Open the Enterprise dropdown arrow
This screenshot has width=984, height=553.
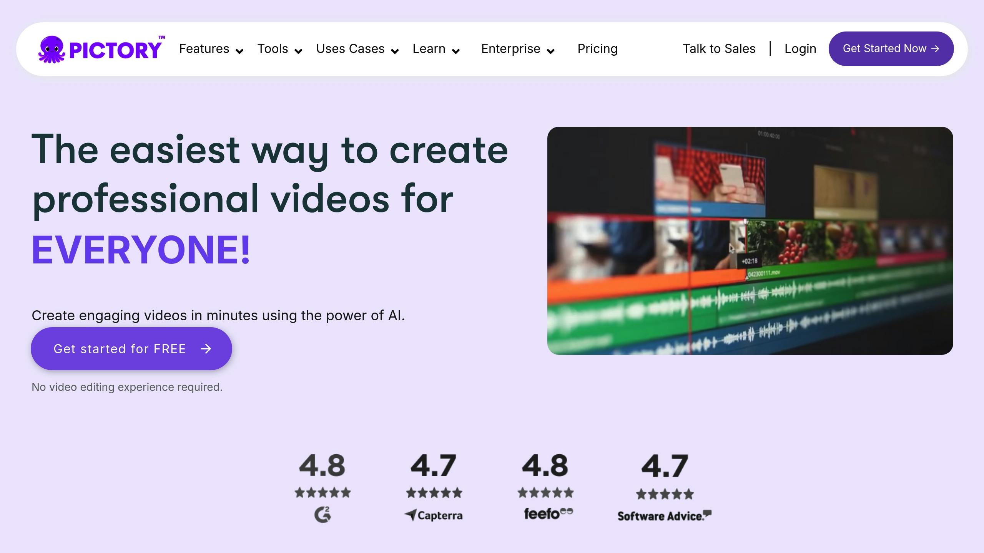pyautogui.click(x=550, y=51)
